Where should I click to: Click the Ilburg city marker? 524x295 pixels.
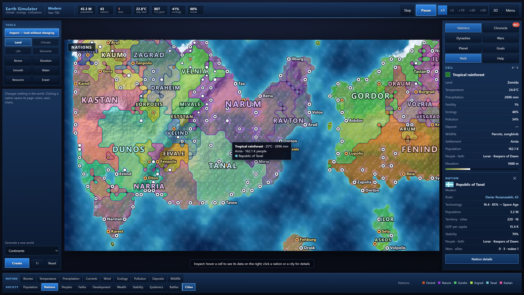pyautogui.click(x=289, y=59)
